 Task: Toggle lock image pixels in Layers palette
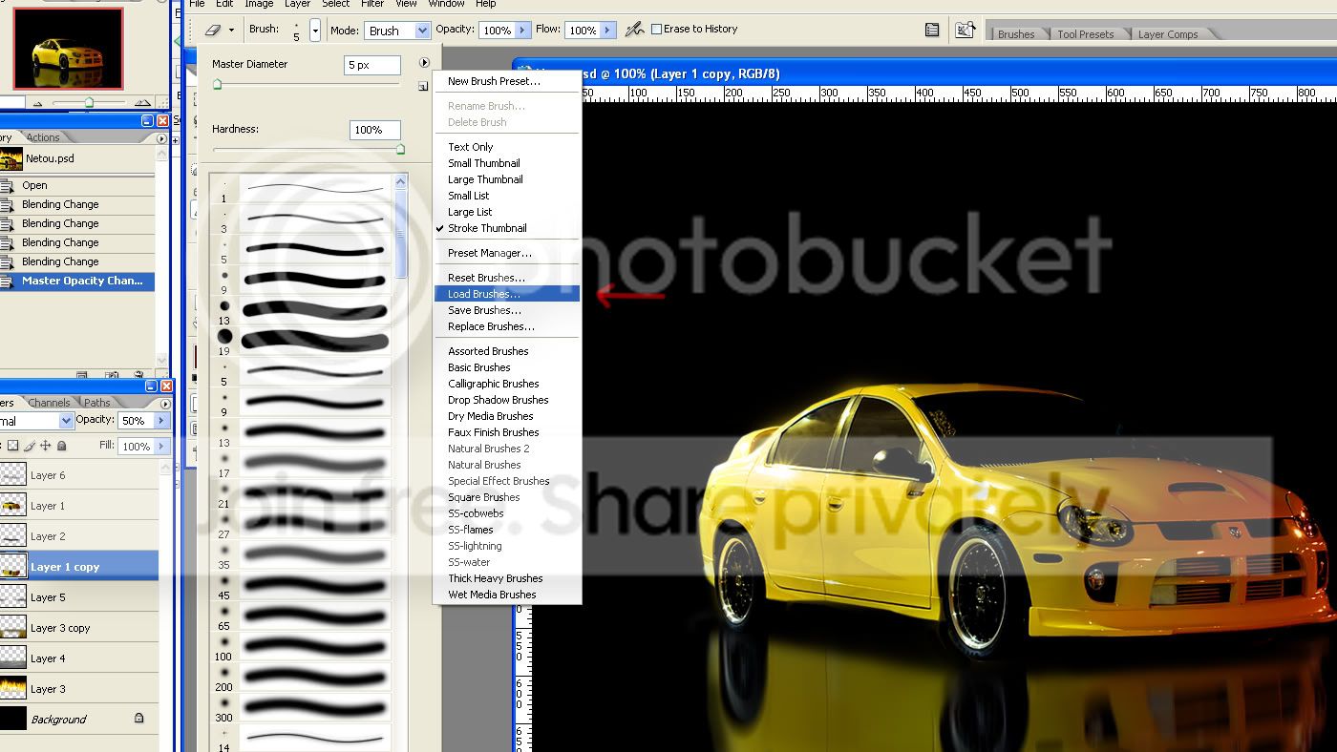point(30,446)
